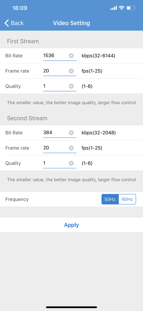Image resolution: width=143 pixels, height=311 pixels.
Task: Clear the Second Stream Frame rate value
Action: click(71, 148)
